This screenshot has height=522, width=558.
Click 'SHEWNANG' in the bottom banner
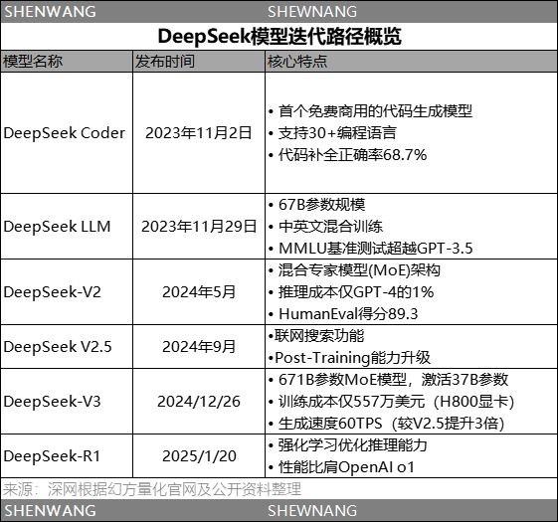coord(312,511)
